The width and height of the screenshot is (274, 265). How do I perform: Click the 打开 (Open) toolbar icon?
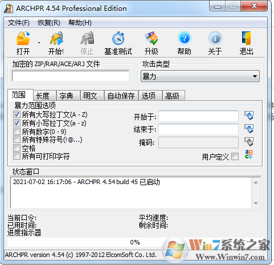[x=23, y=38]
